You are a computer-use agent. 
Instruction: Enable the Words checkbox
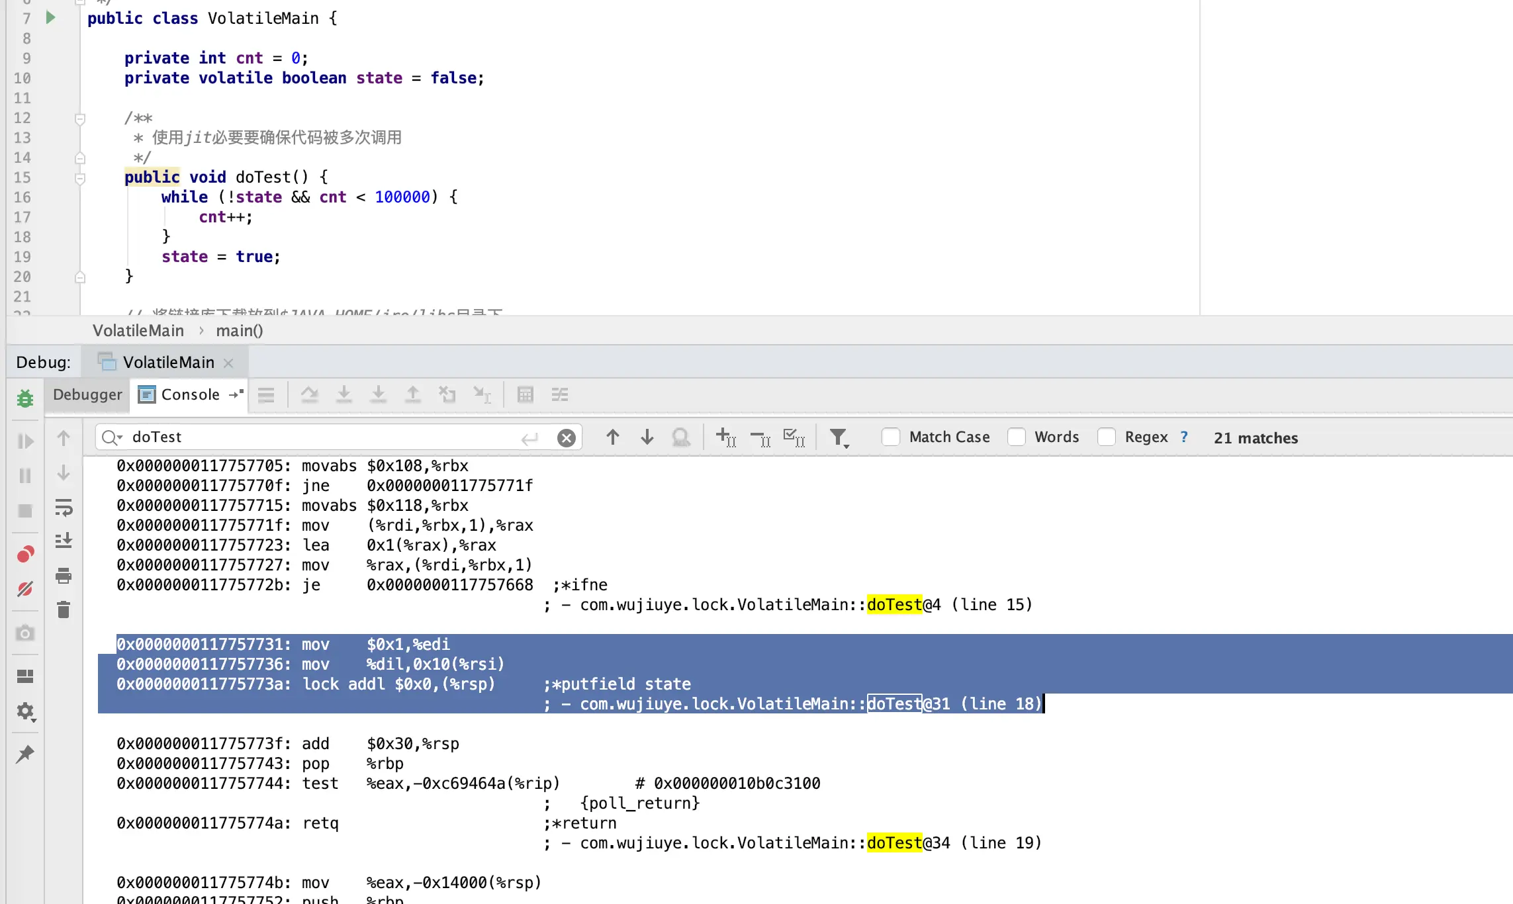(x=1017, y=437)
